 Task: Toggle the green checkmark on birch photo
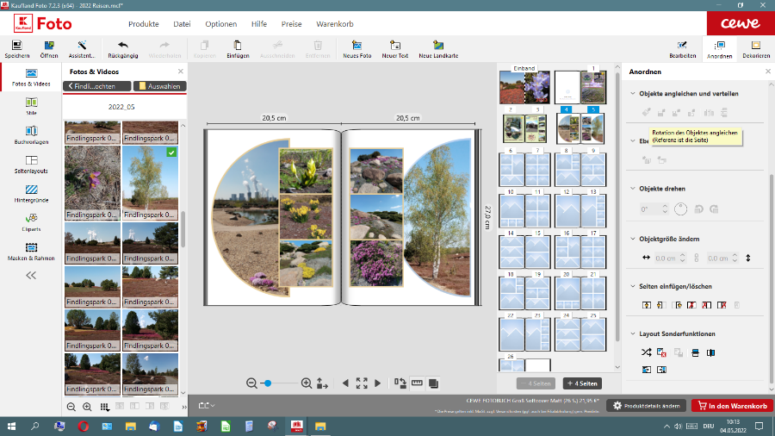[x=171, y=153]
